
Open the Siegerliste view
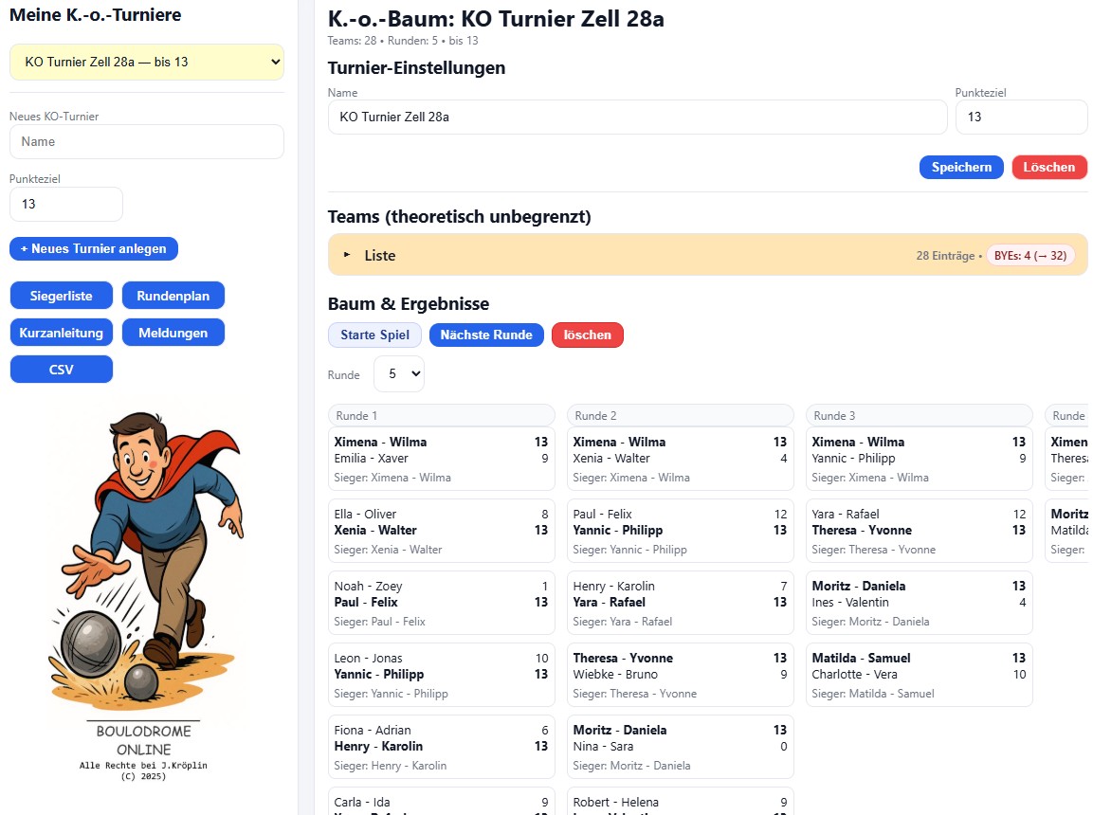62,296
